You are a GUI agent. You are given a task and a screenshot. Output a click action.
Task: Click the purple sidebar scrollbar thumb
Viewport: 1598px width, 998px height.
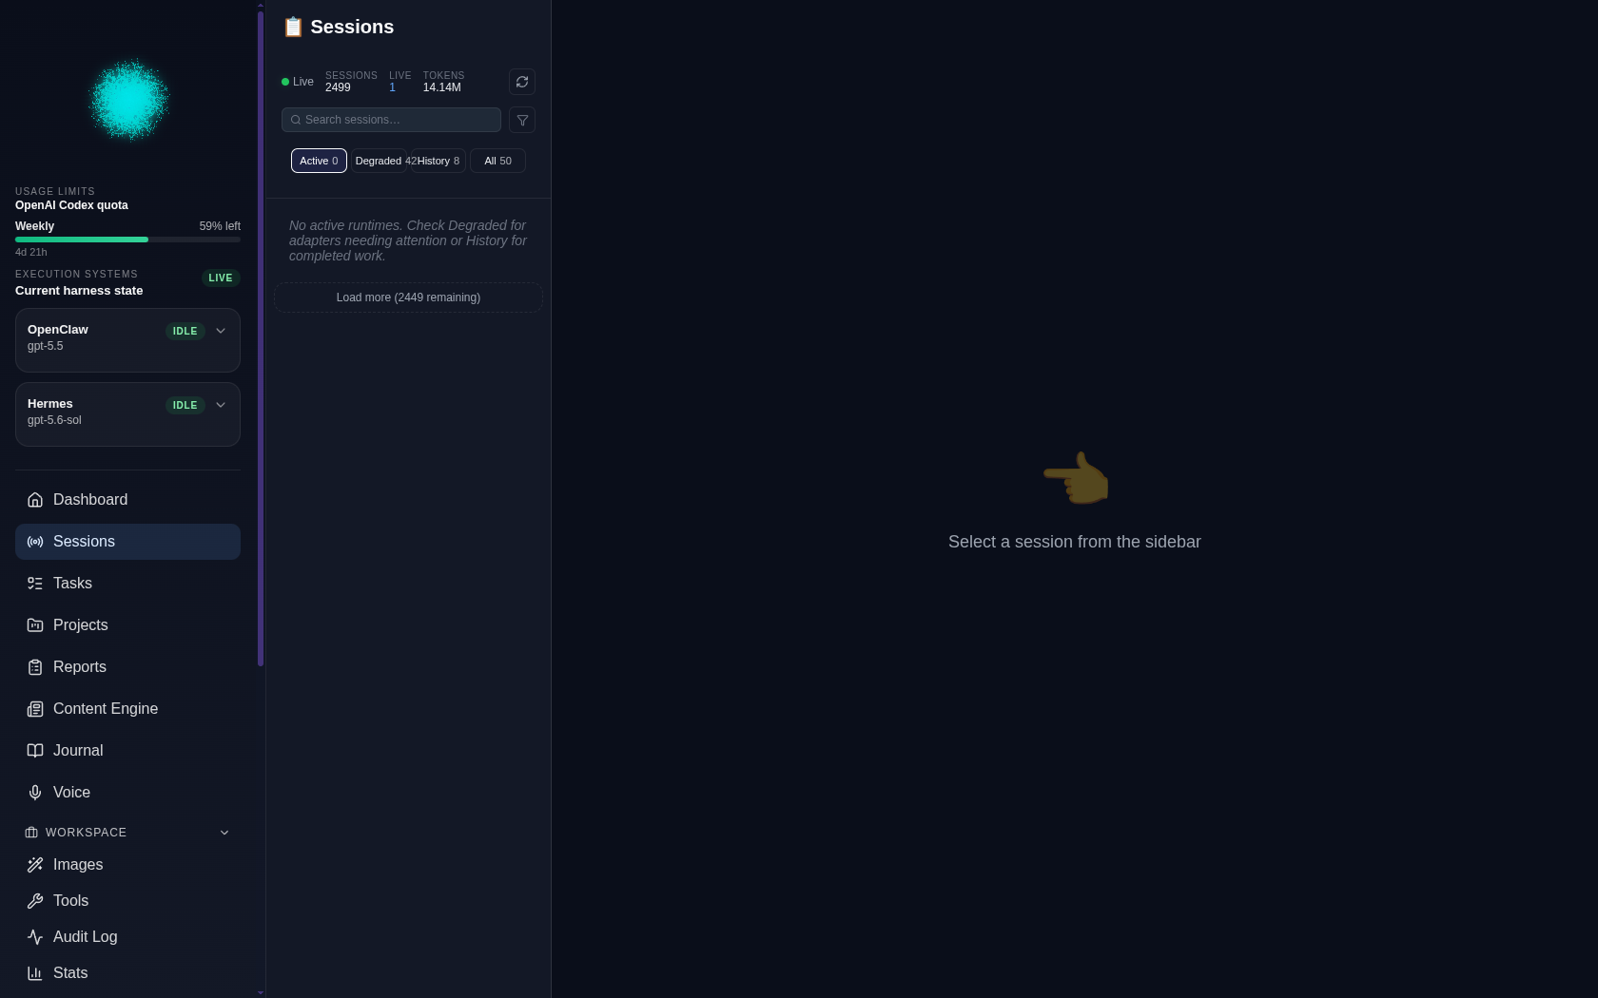coord(261,337)
